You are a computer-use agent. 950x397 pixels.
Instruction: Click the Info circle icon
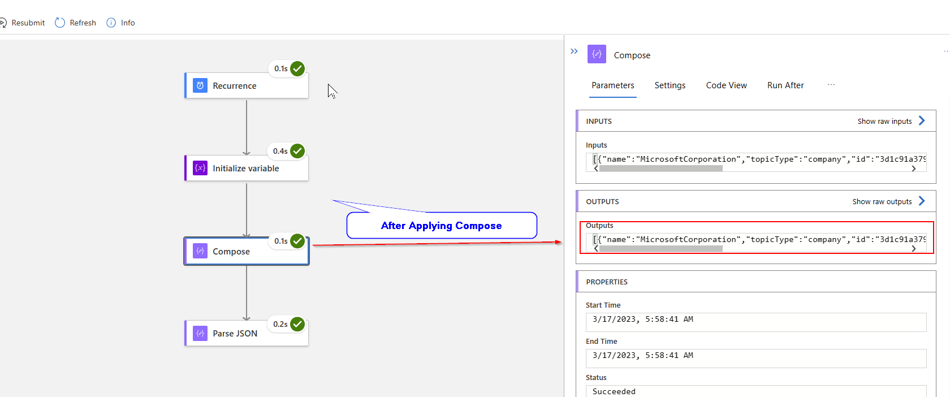tap(111, 23)
